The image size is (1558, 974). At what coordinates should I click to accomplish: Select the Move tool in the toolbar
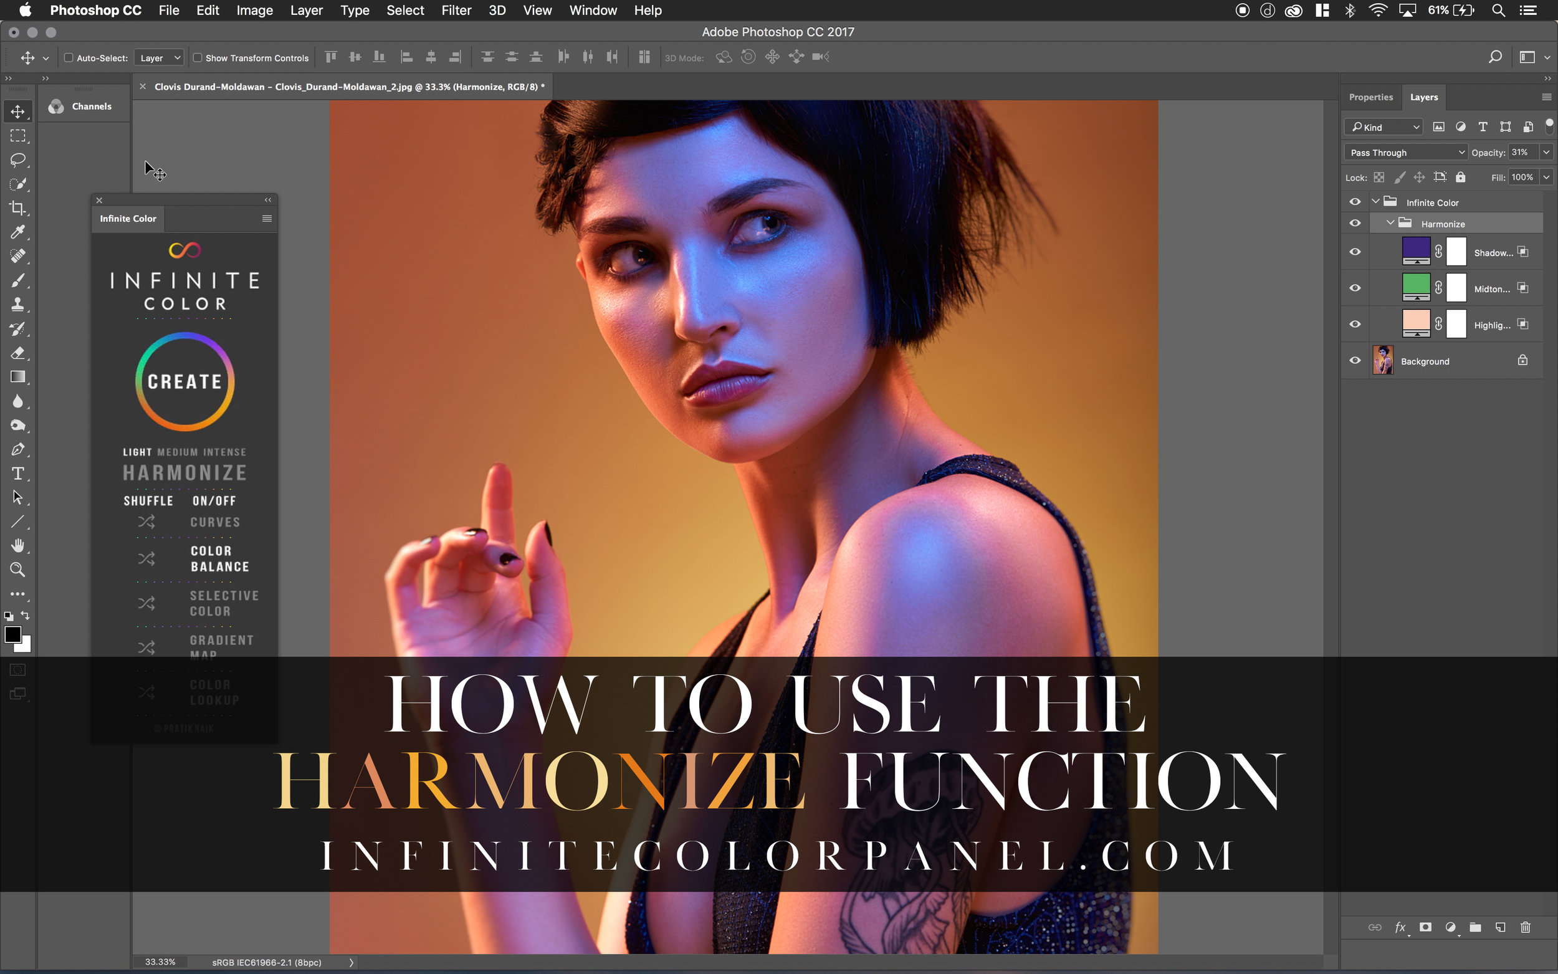pos(18,112)
